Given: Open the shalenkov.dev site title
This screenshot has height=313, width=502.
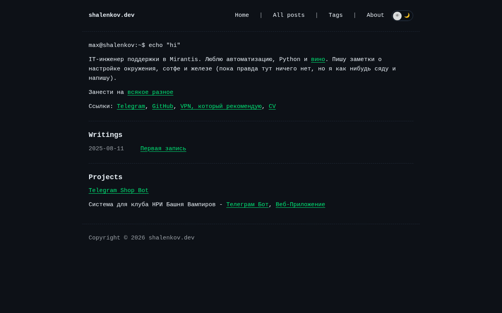Looking at the screenshot, I should (111, 16).
